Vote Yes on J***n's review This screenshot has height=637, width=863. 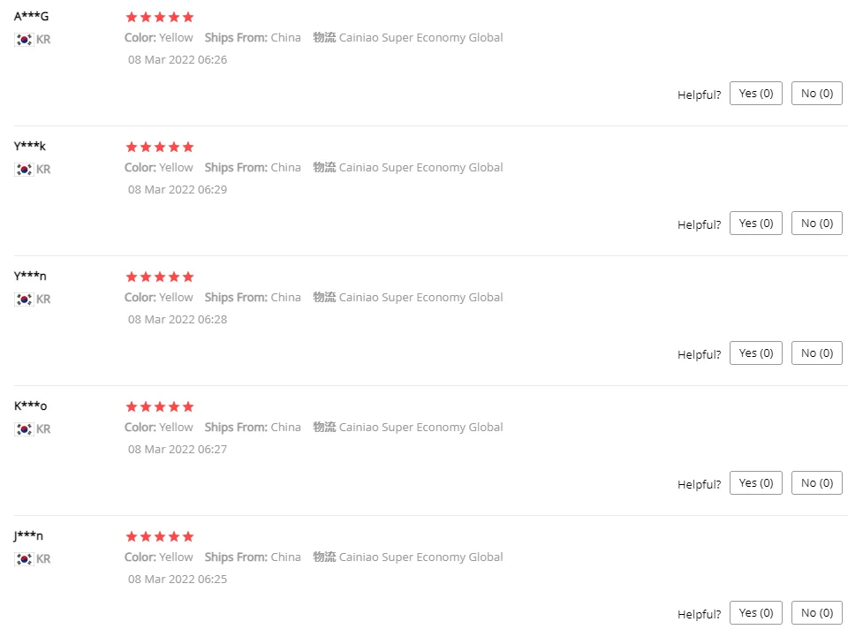755,613
